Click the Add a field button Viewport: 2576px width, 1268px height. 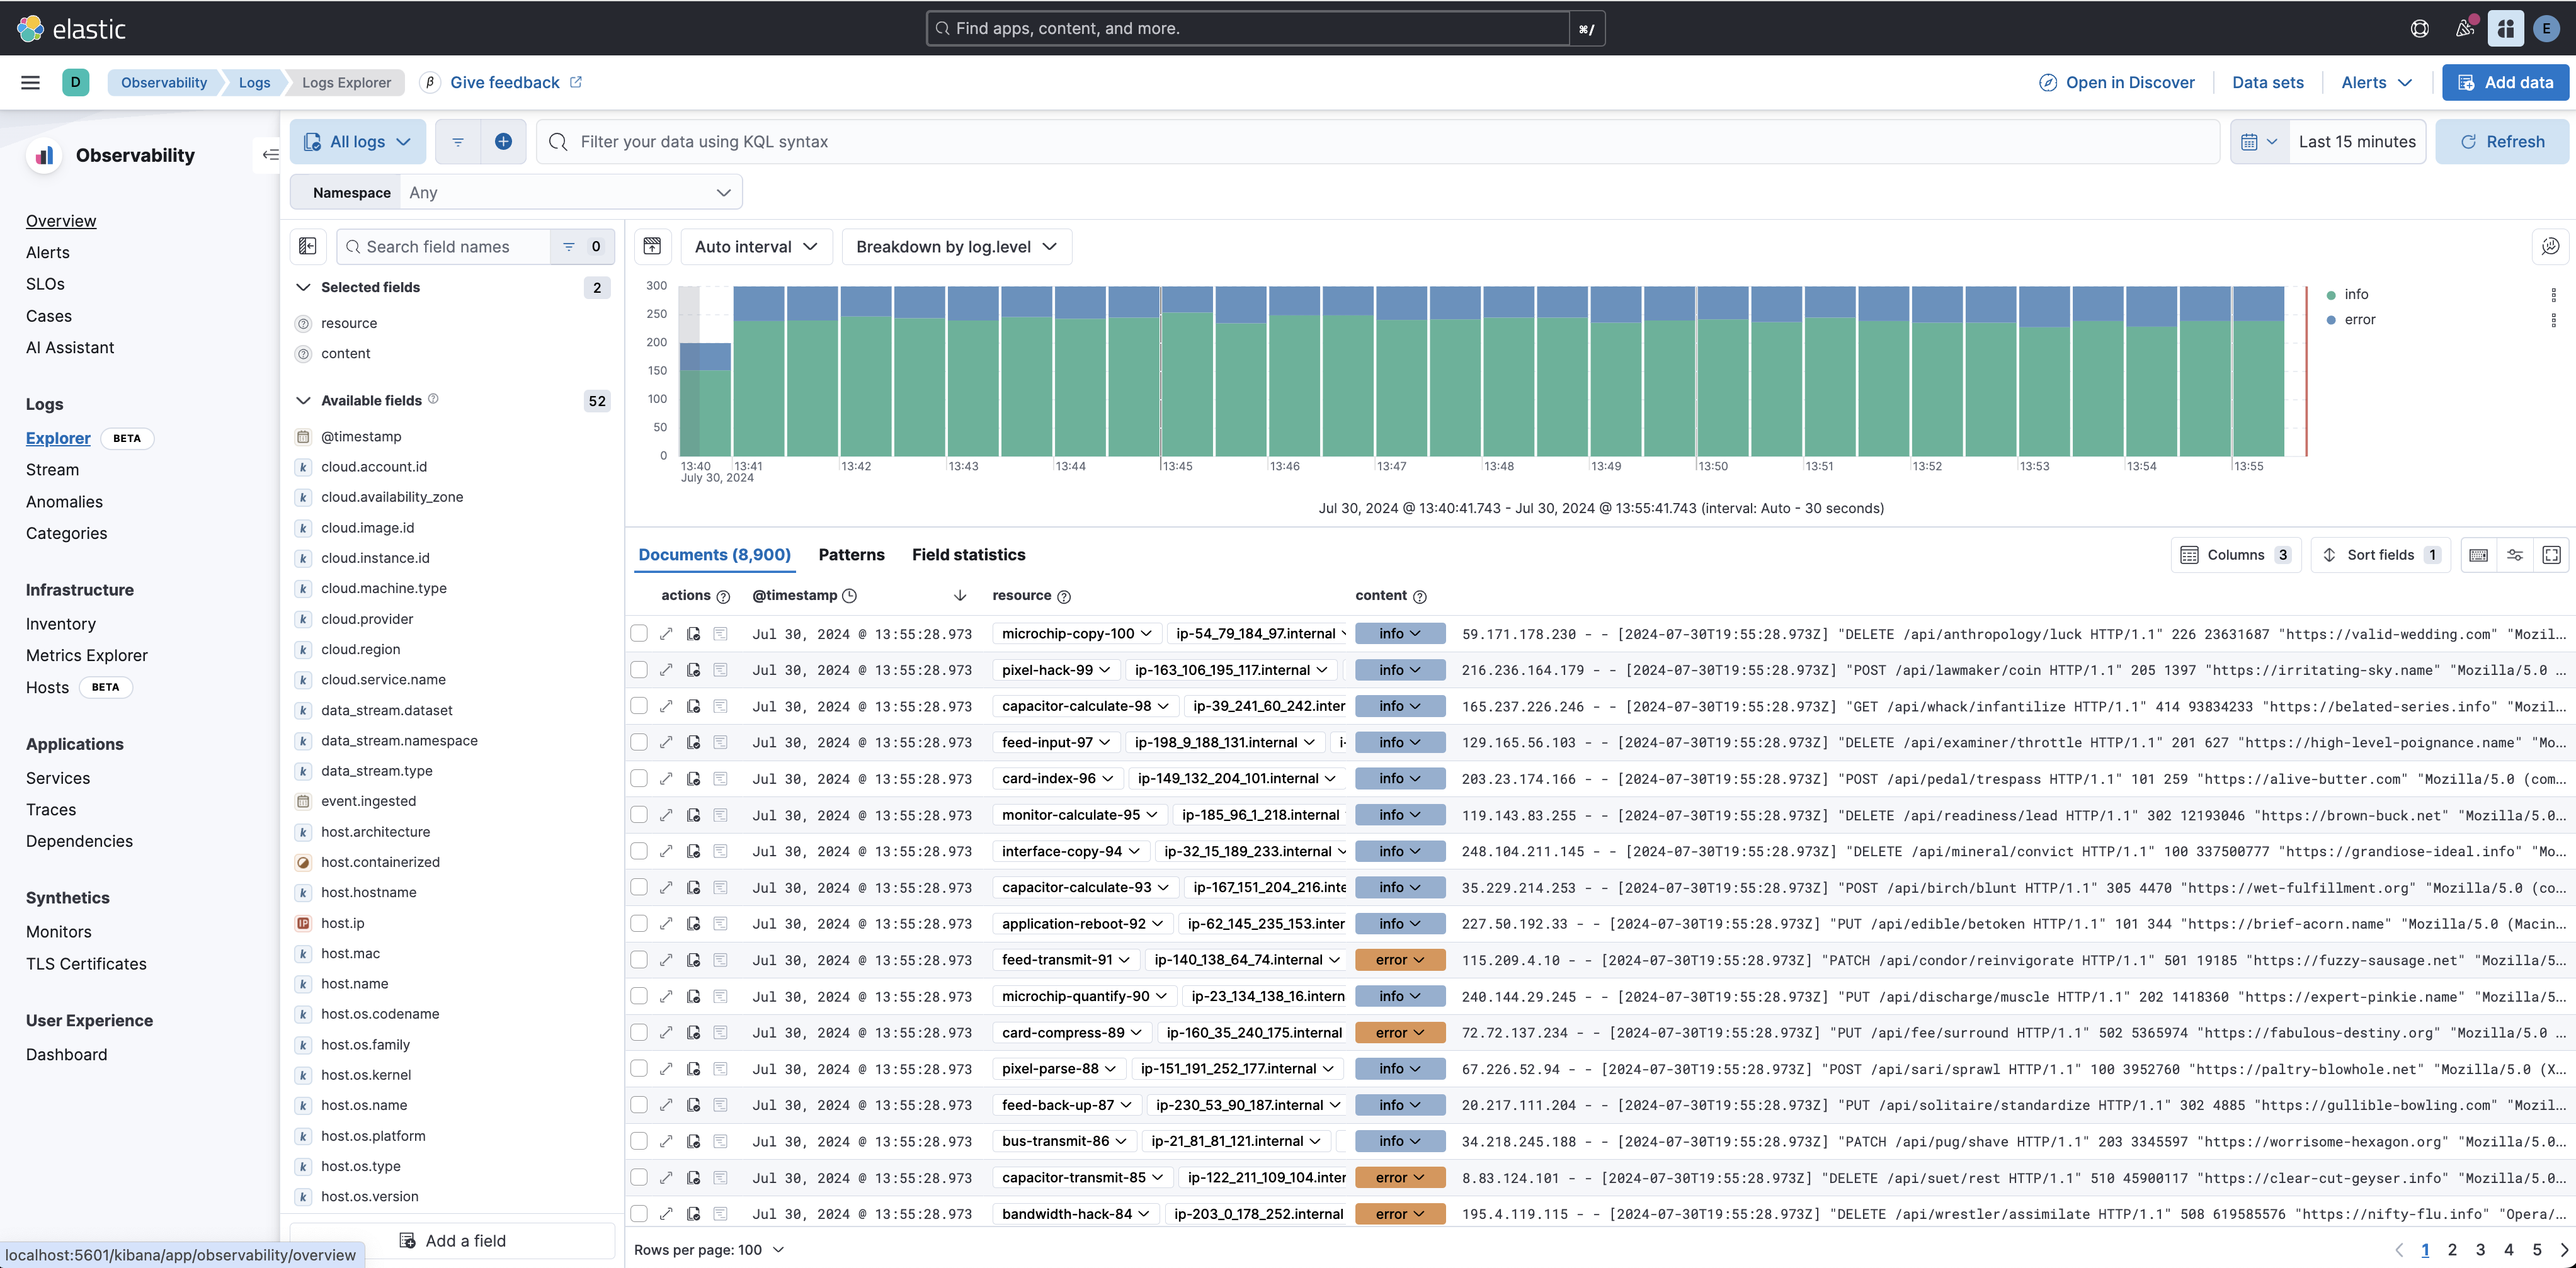coord(453,1241)
